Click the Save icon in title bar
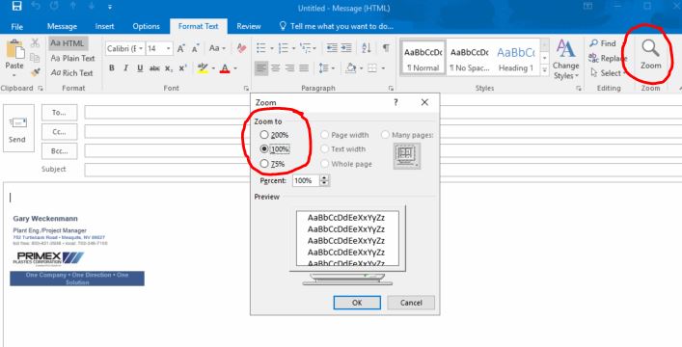Screen dimensions: 682x347 (x=17, y=7)
